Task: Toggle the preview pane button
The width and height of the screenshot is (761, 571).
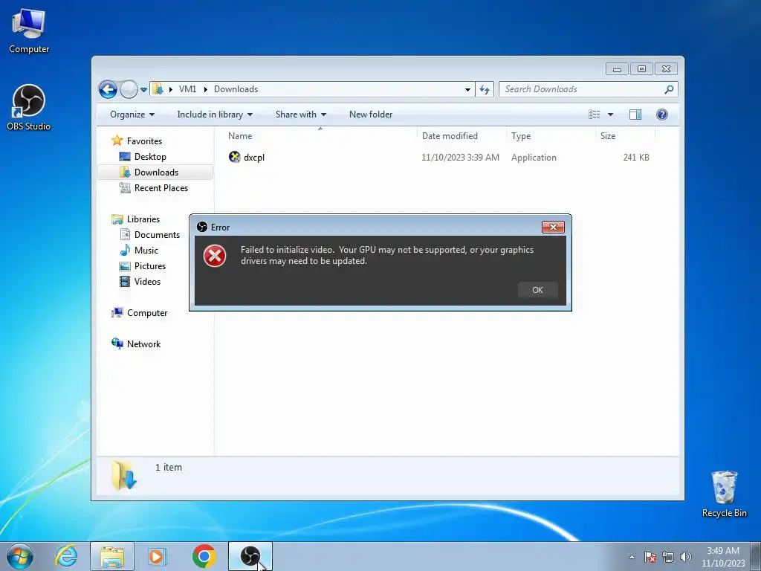Action: pos(635,114)
